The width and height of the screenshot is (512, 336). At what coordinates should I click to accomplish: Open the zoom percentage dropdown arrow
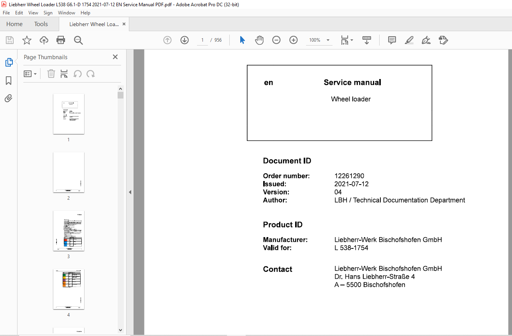click(x=328, y=40)
